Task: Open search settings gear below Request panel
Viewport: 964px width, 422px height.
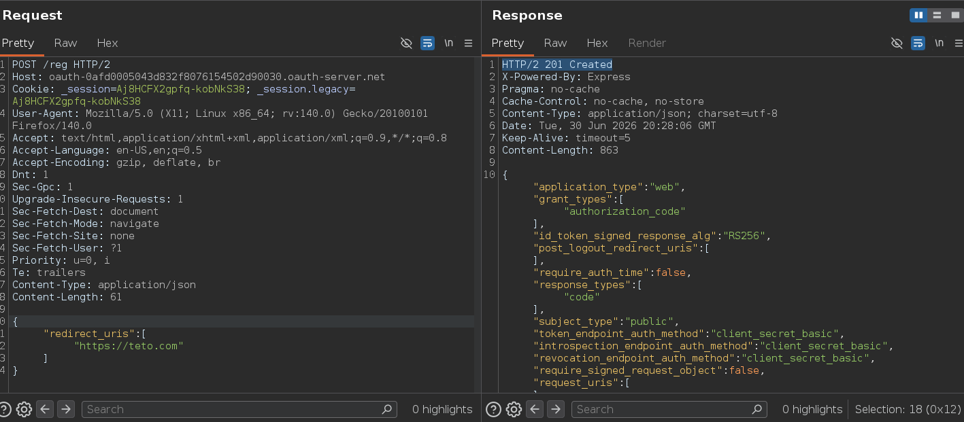Action: click(24, 409)
